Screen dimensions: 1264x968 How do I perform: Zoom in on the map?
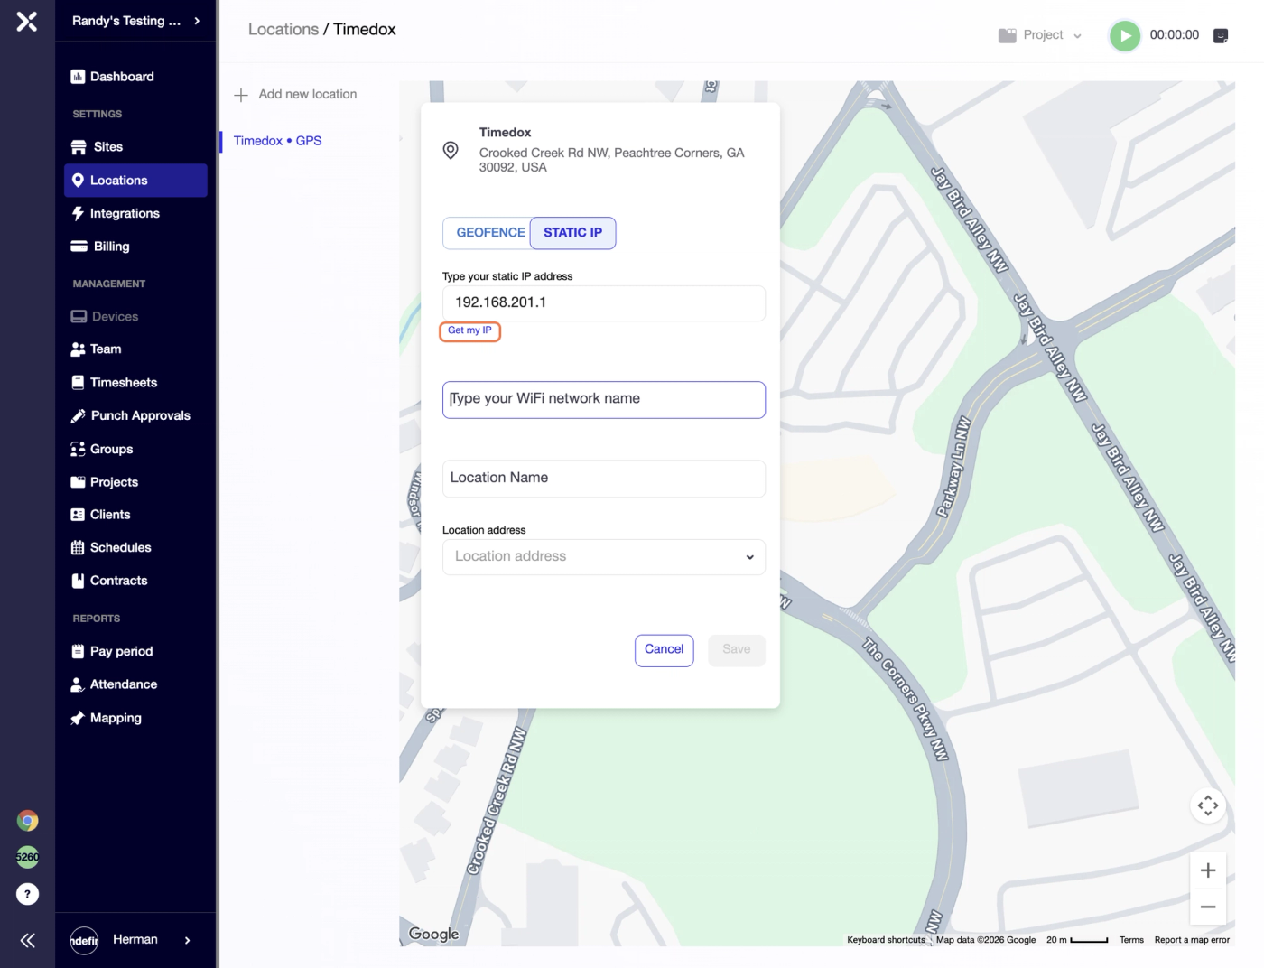[x=1208, y=870]
